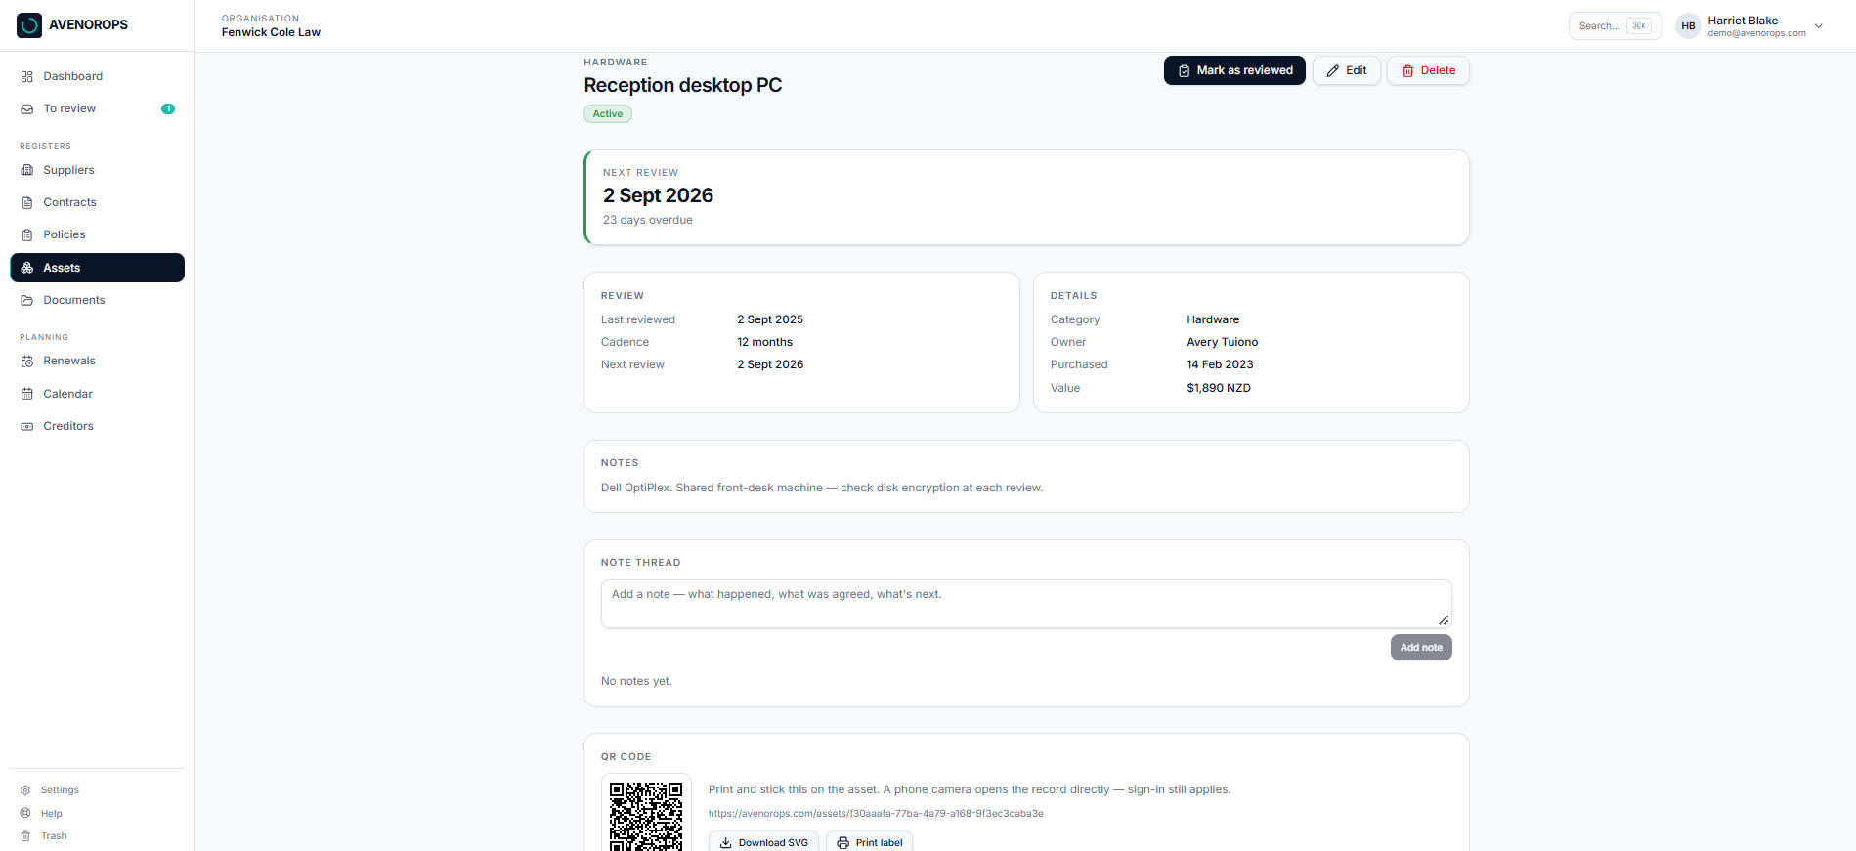Open the avenorops.com asset URL link
Screen dimensions: 1856x851
[876, 813]
